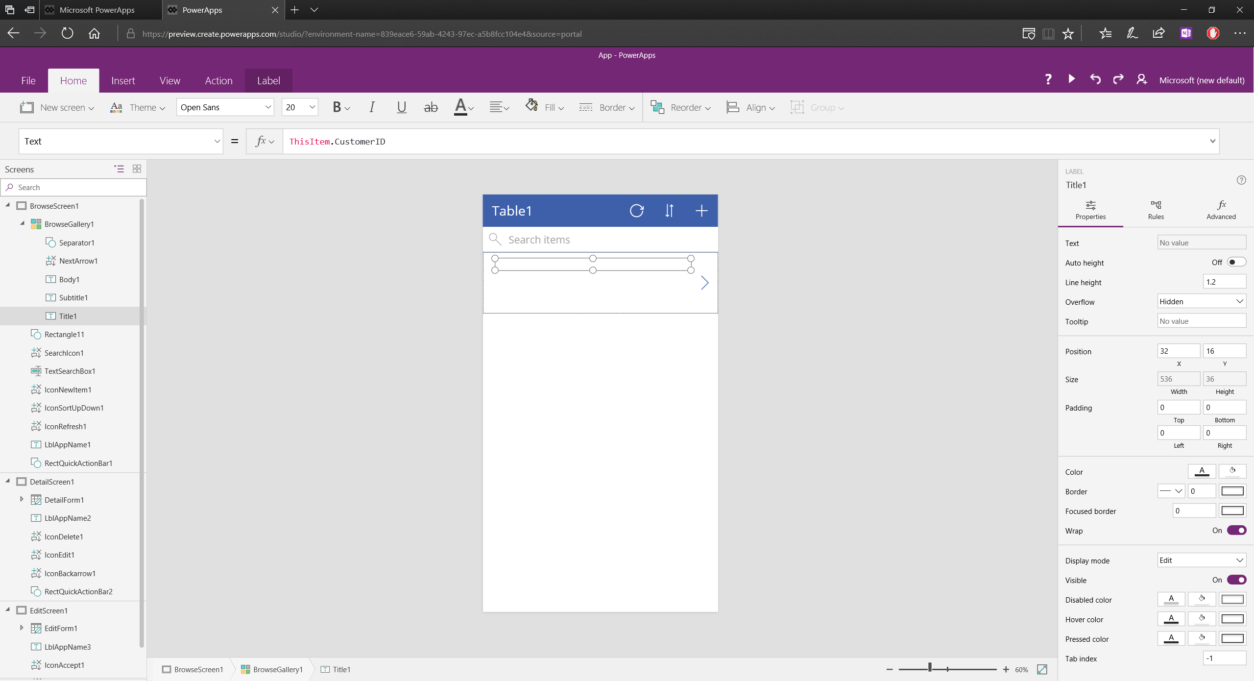Switch screens list to thumbnail grid view

[137, 169]
